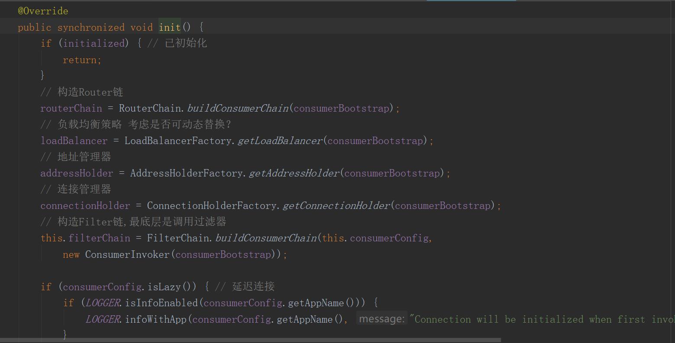Click the AddressHolderFactory class name
Image resolution: width=675 pixels, height=343 pixels.
tap(187, 173)
